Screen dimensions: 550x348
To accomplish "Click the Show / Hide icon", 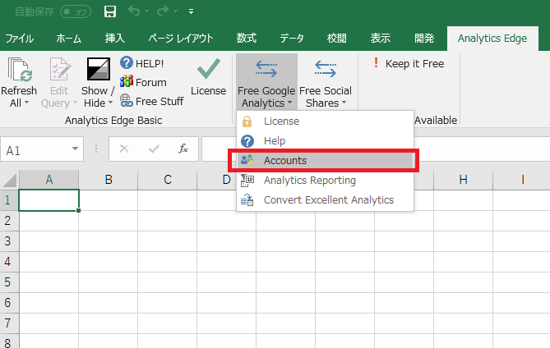I will click(x=98, y=69).
